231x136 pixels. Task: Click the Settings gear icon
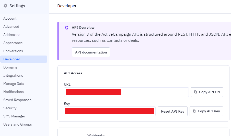(5, 6)
